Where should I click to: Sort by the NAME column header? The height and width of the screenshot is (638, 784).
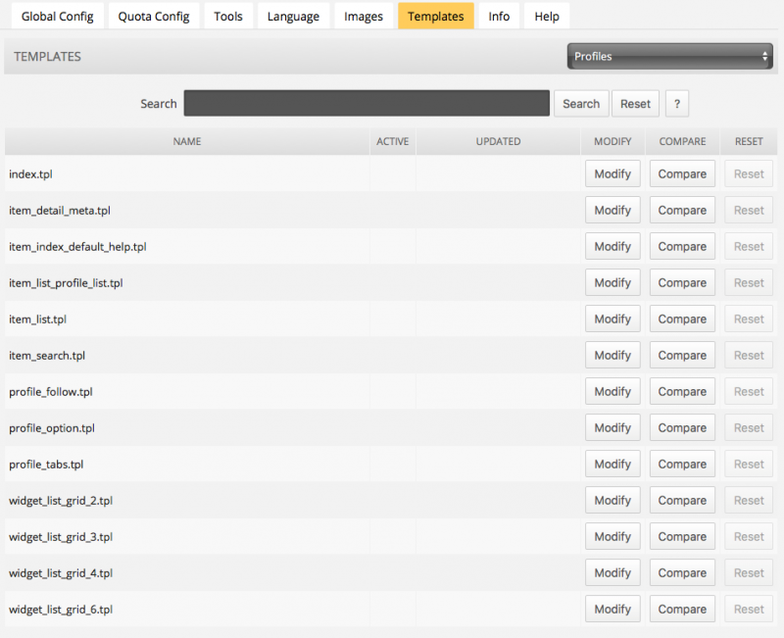tap(187, 141)
